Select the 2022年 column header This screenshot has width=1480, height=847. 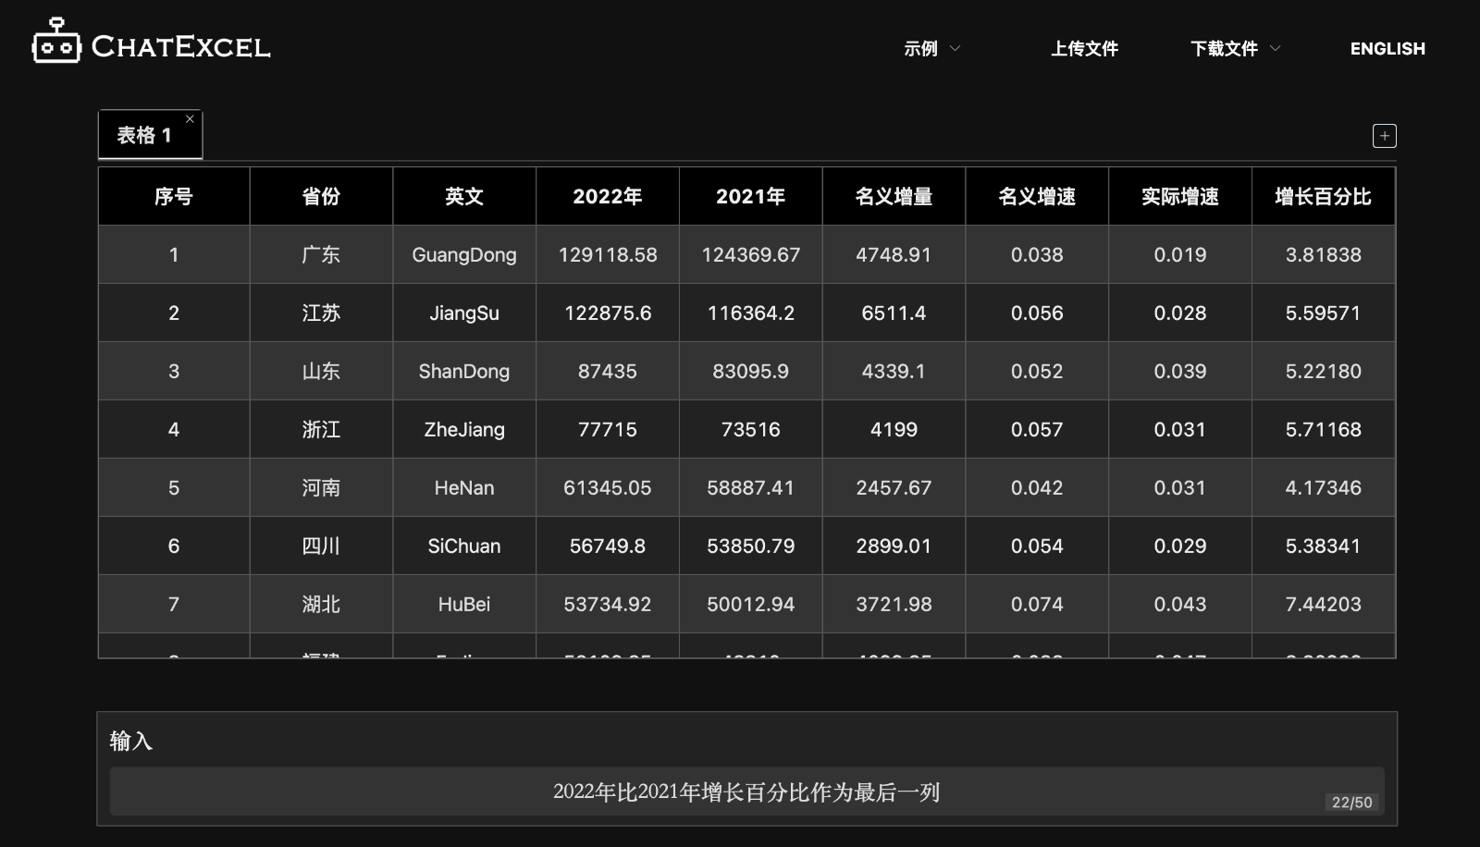click(x=607, y=195)
